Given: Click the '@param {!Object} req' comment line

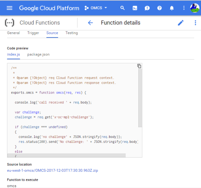Looking at the screenshot, I should click(63, 78).
